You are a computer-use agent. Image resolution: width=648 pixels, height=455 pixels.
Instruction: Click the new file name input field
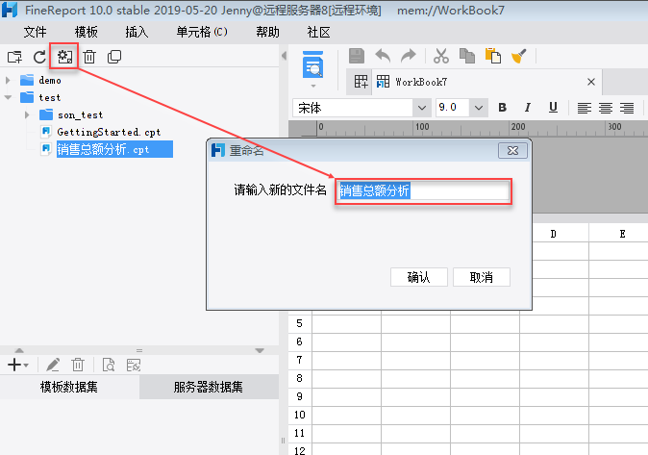[423, 191]
